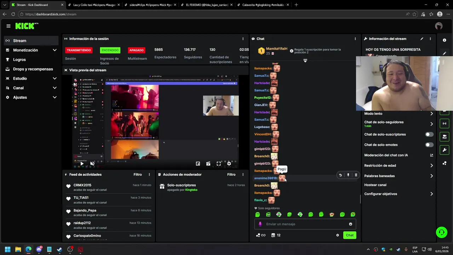Insert the red clown emote in quick row
The height and width of the screenshot is (255, 453).
pyautogui.click(x=332, y=214)
